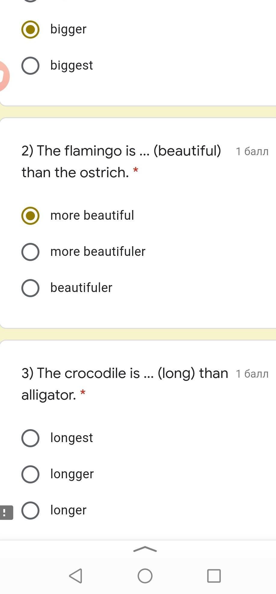This screenshot has height=594, width=276.
Task: Select 'longest' for the crocodile question
Action: tap(30, 438)
